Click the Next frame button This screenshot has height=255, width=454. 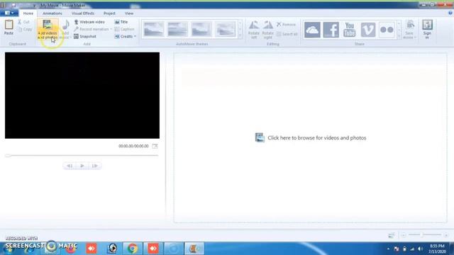click(95, 166)
